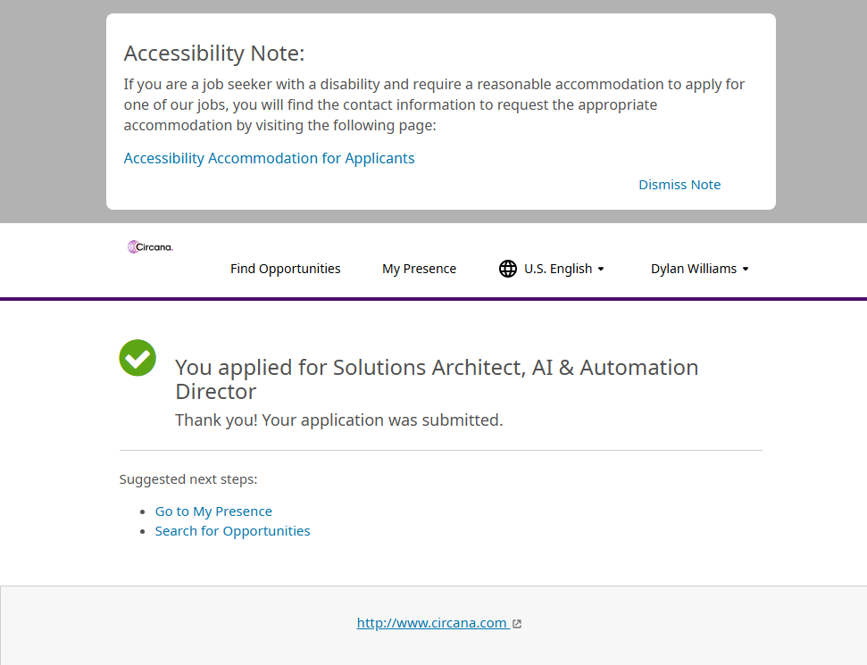Open Find Opportunities in the navigation bar
Image resolution: width=867 pixels, height=665 pixels.
coord(285,269)
